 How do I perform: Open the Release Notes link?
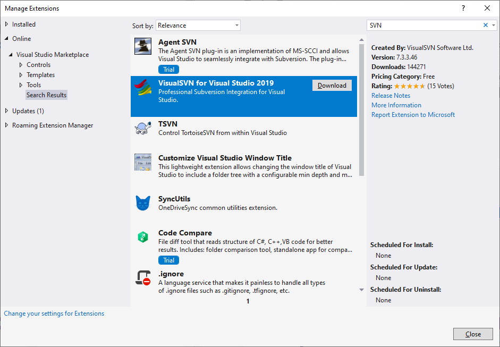[391, 96]
